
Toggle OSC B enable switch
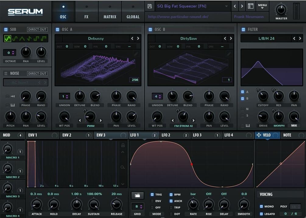pyautogui.click(x=150, y=29)
